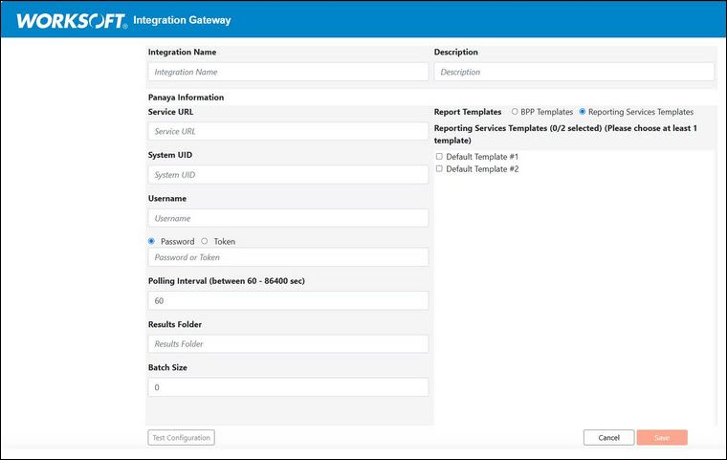The image size is (727, 460).
Task: Click the Service URL label
Action: tap(170, 112)
